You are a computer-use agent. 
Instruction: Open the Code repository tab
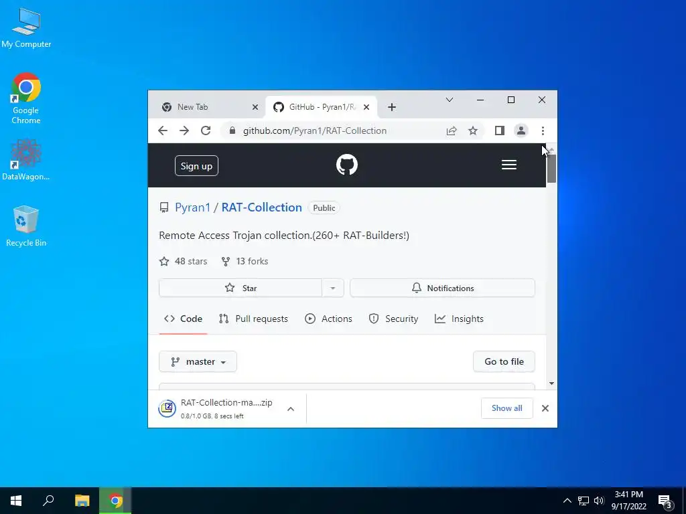pyautogui.click(x=184, y=319)
